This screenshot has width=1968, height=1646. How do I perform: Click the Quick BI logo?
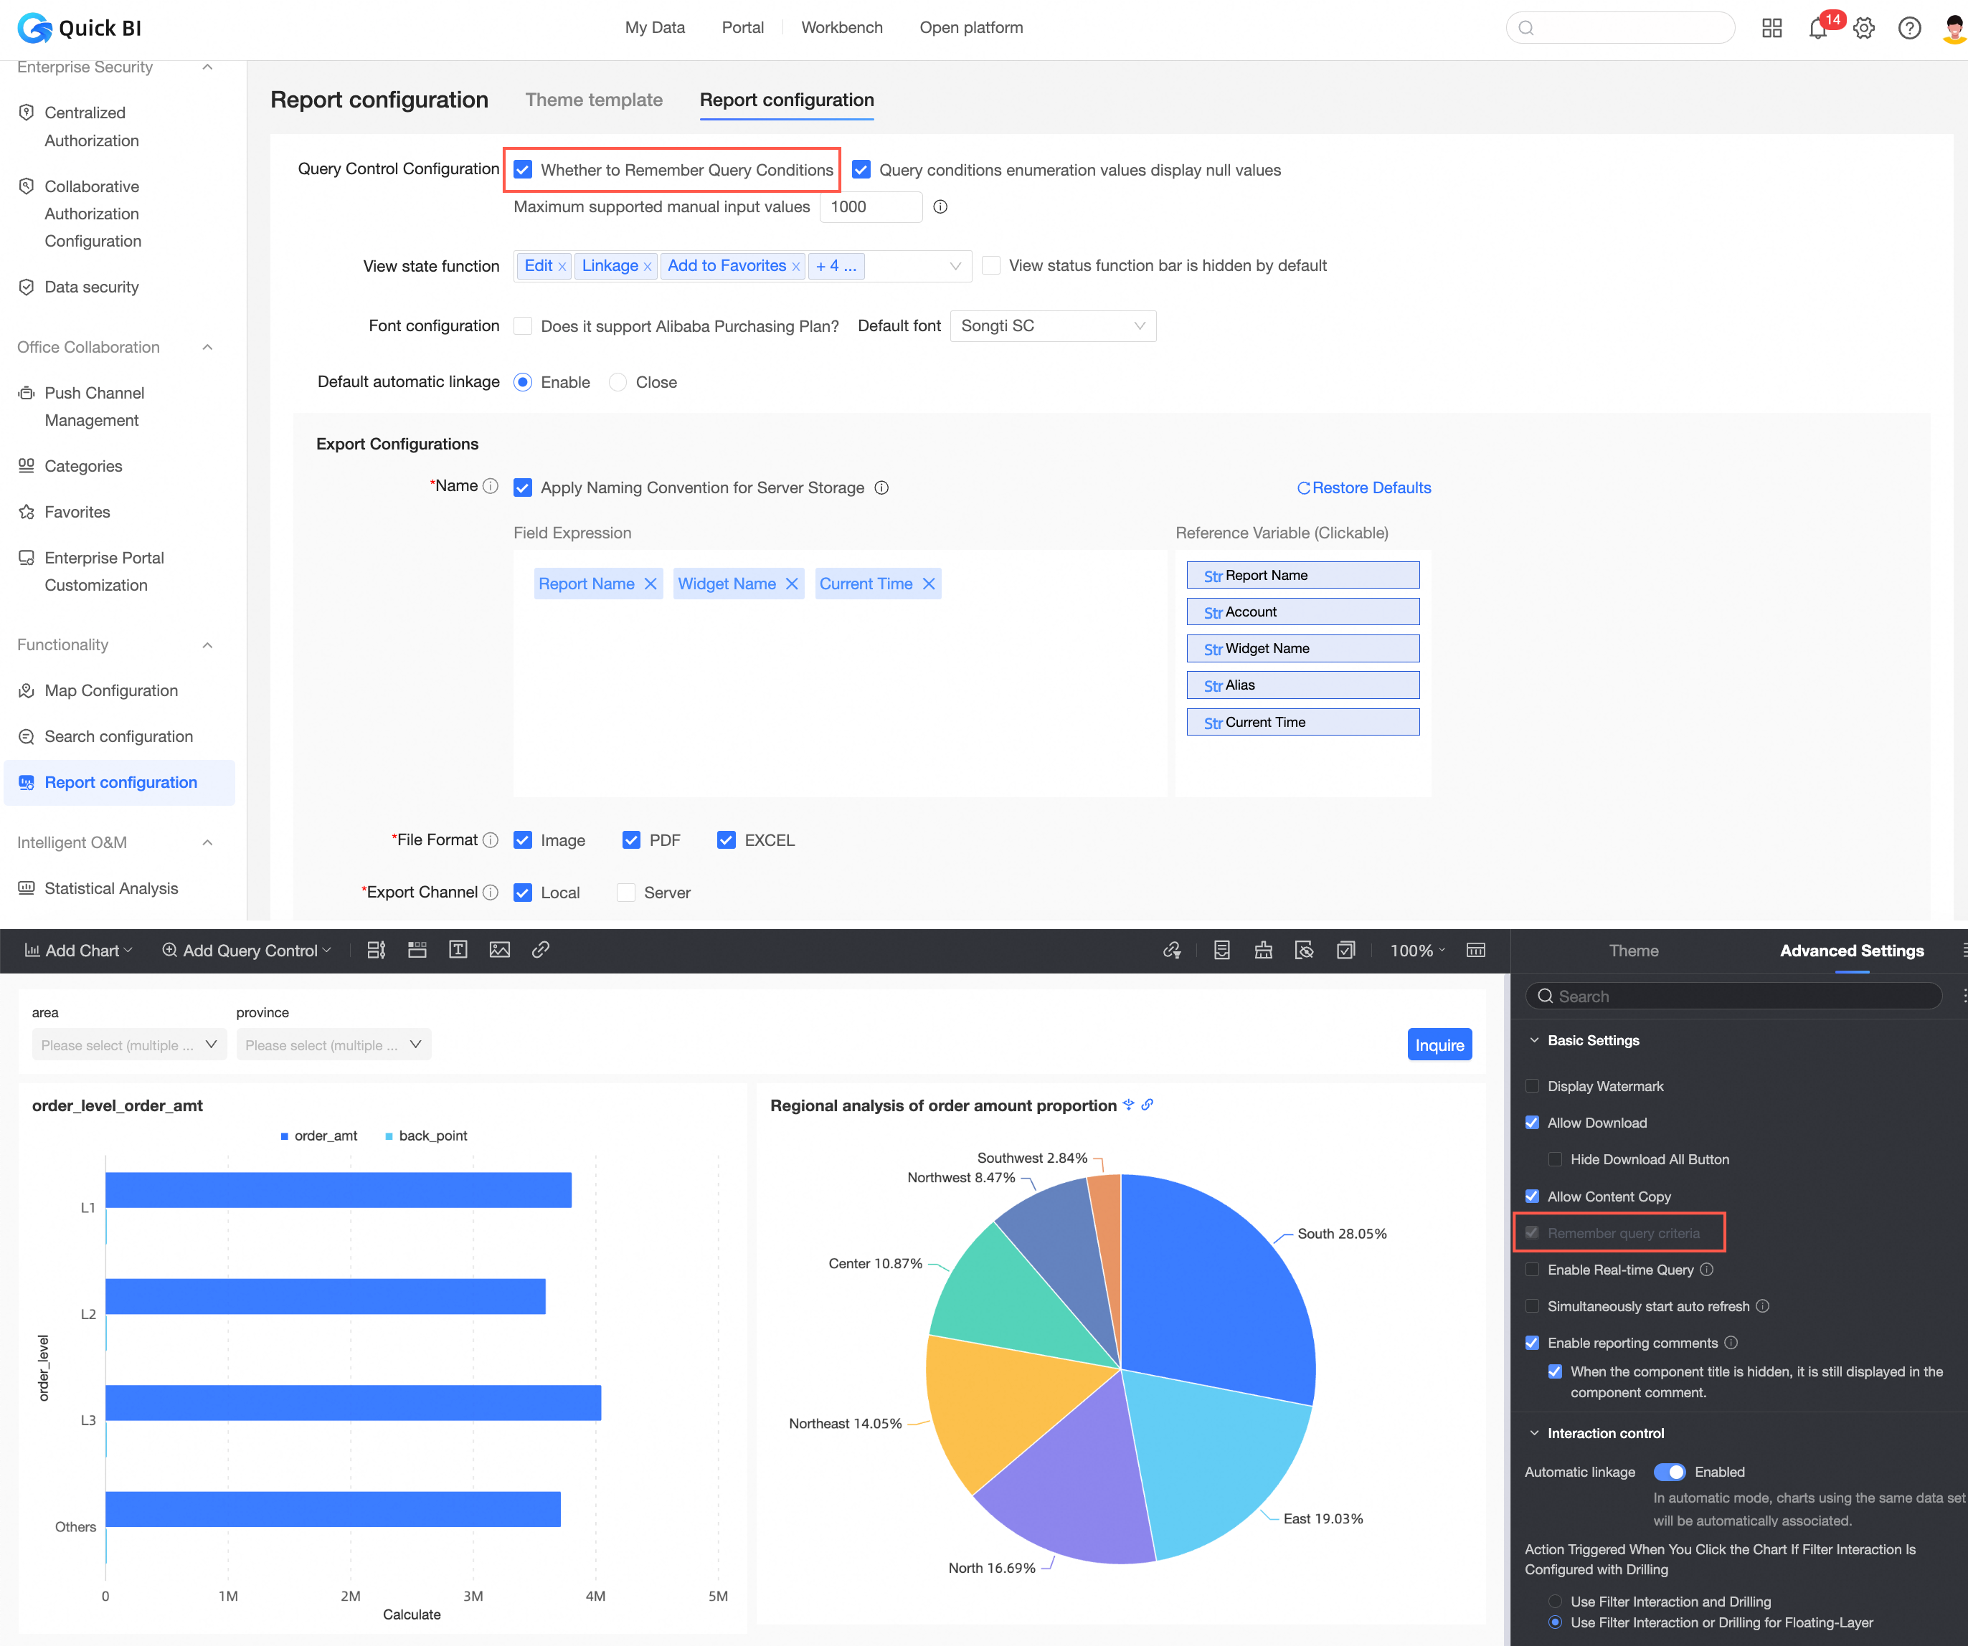coord(80,28)
